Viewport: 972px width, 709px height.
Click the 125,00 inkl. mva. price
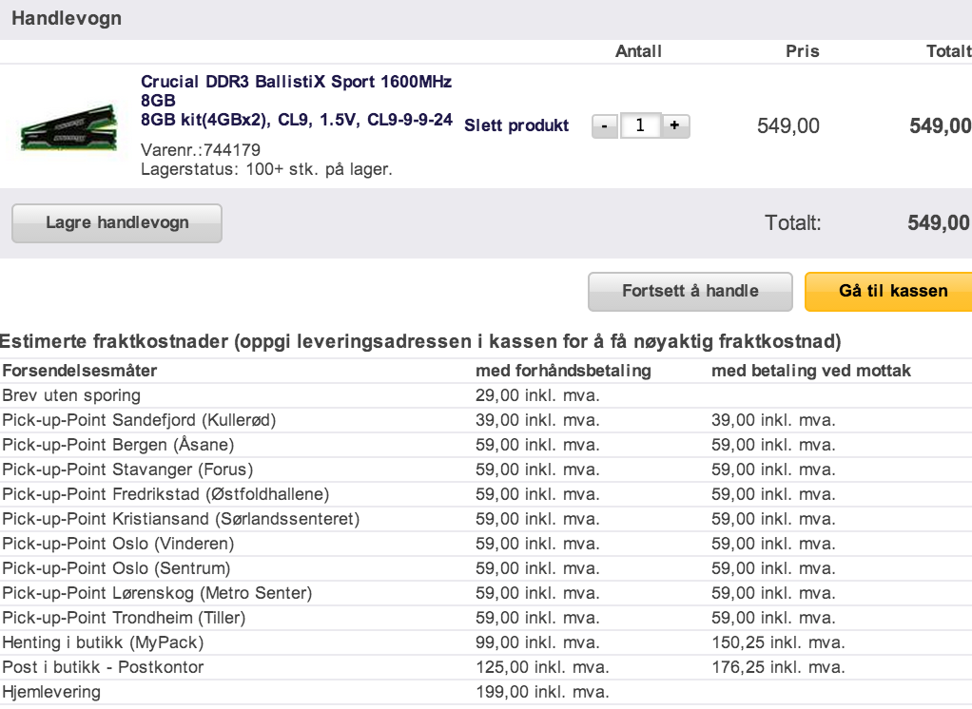coord(542,667)
